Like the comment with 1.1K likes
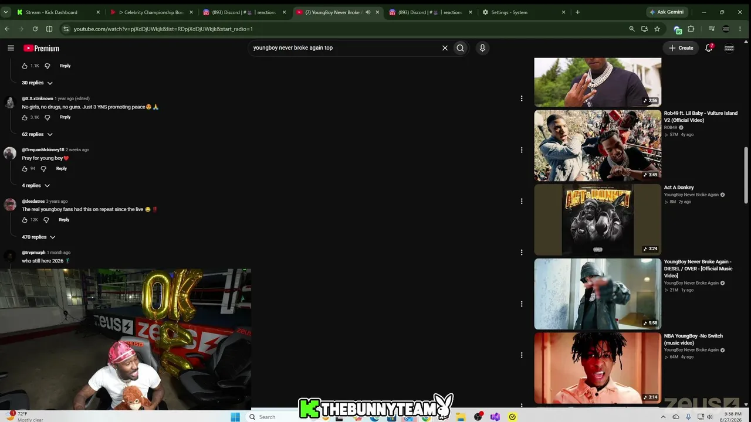 pos(25,66)
